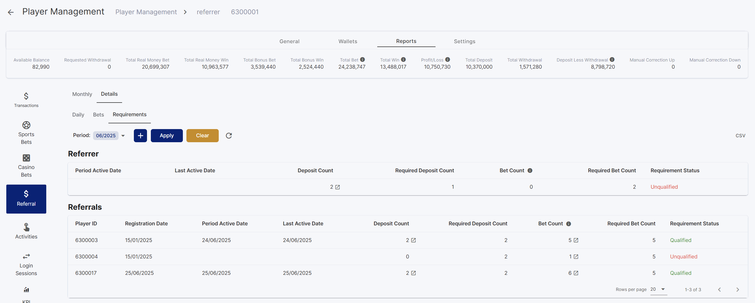Screen dimensions: 755x303
Task: Open deposit count link for player 6300017
Action: [413, 273]
